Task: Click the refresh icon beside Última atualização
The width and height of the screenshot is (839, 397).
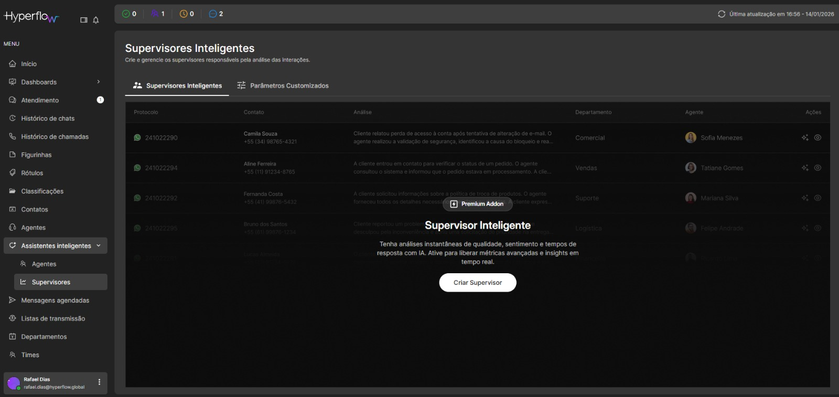Action: tap(722, 14)
